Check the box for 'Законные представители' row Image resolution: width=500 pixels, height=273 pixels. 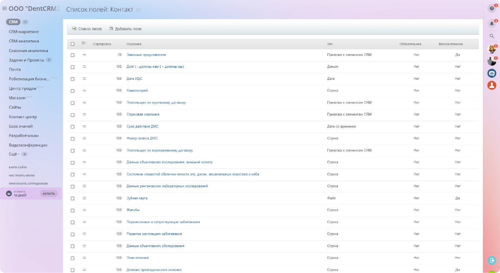(72, 55)
